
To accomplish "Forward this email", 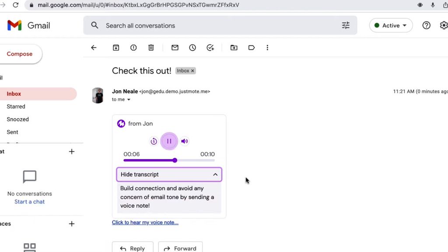I will click(180, 248).
